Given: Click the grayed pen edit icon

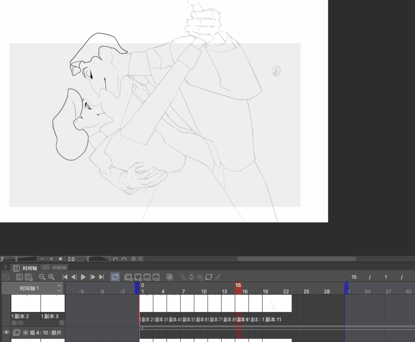Looking at the screenshot, I should click(x=218, y=277).
